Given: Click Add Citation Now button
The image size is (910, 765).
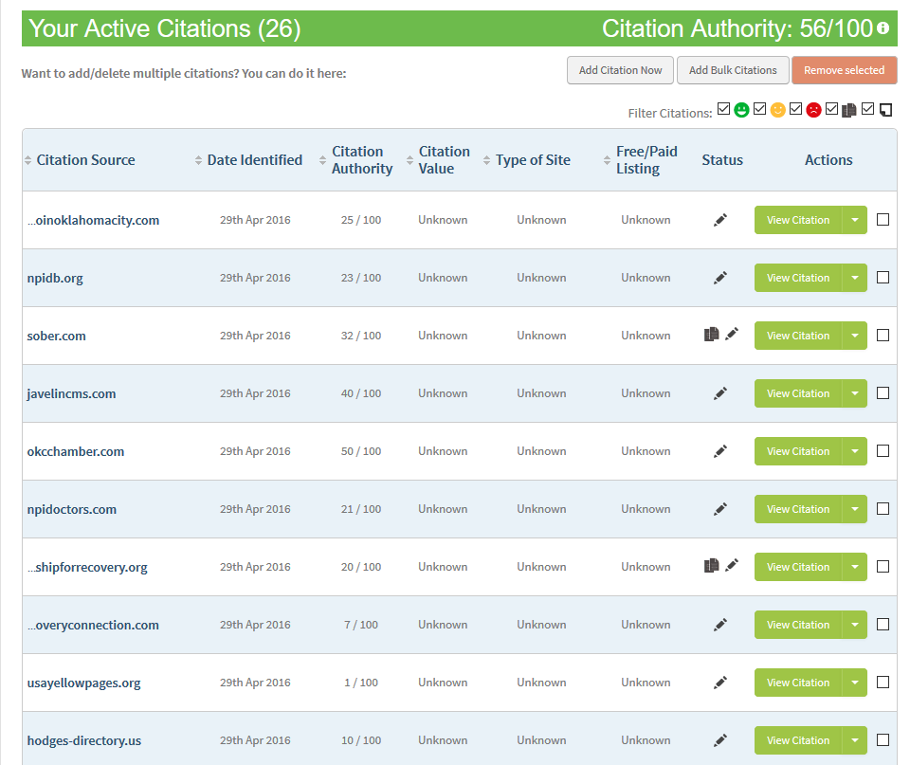Looking at the screenshot, I should tap(620, 70).
